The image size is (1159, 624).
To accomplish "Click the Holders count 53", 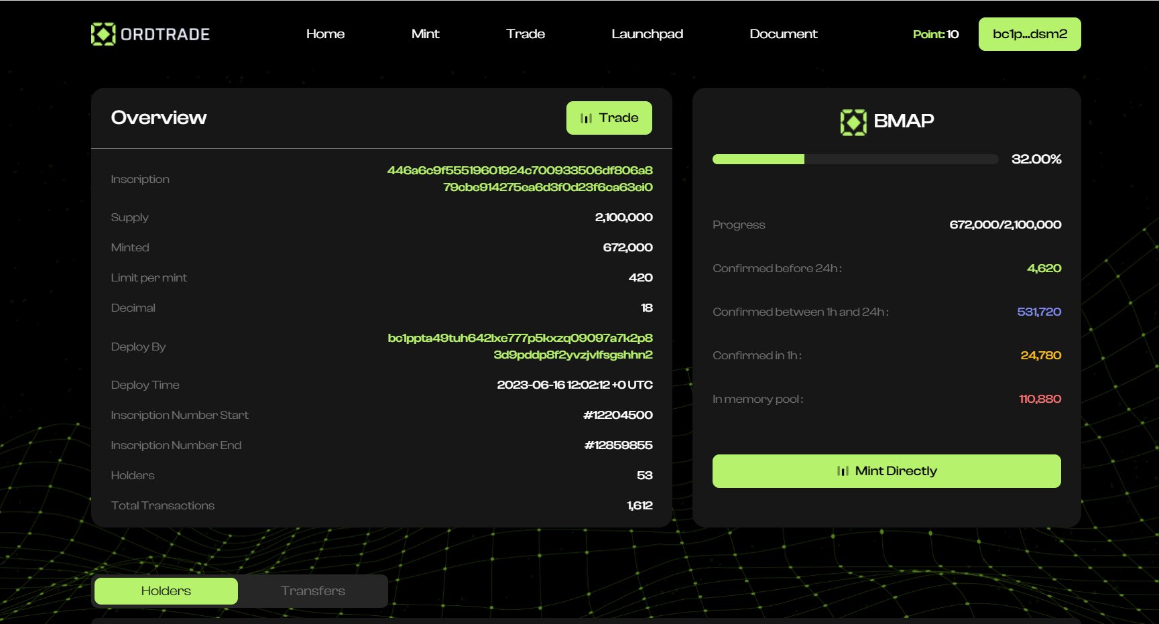I will point(644,476).
